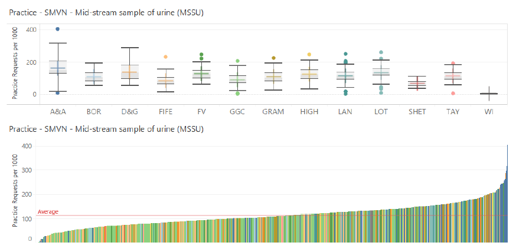This screenshot has width=516, height=249.
Task: Select the FV axis label
Action: pos(201,112)
